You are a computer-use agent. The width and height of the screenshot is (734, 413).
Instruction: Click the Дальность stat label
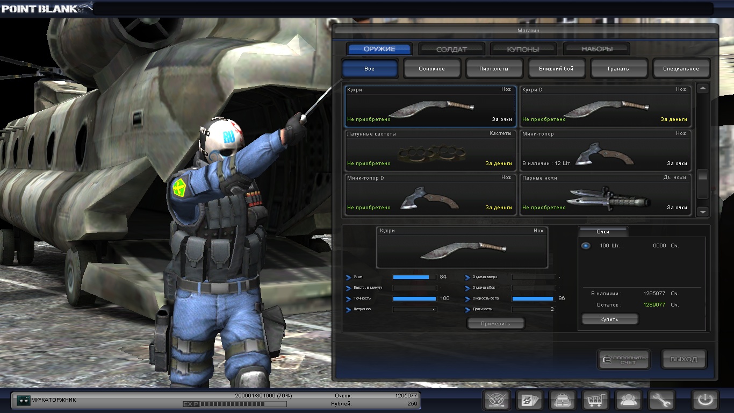click(483, 309)
